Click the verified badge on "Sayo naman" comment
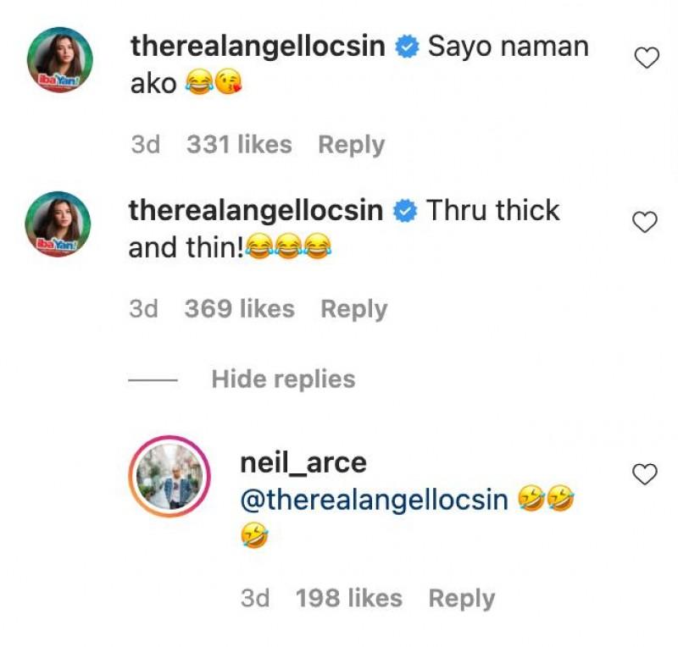The width and height of the screenshot is (678, 647). (408, 47)
